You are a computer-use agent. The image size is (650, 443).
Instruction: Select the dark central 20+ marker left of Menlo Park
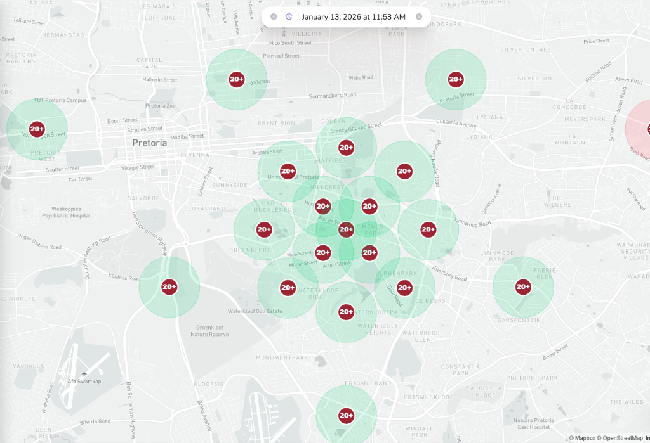[346, 229]
